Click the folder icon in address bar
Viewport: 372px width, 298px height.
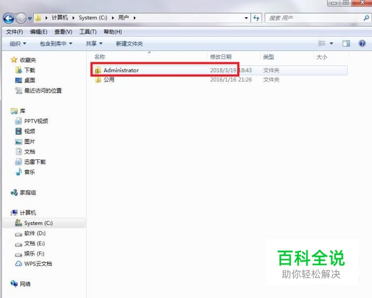38,18
